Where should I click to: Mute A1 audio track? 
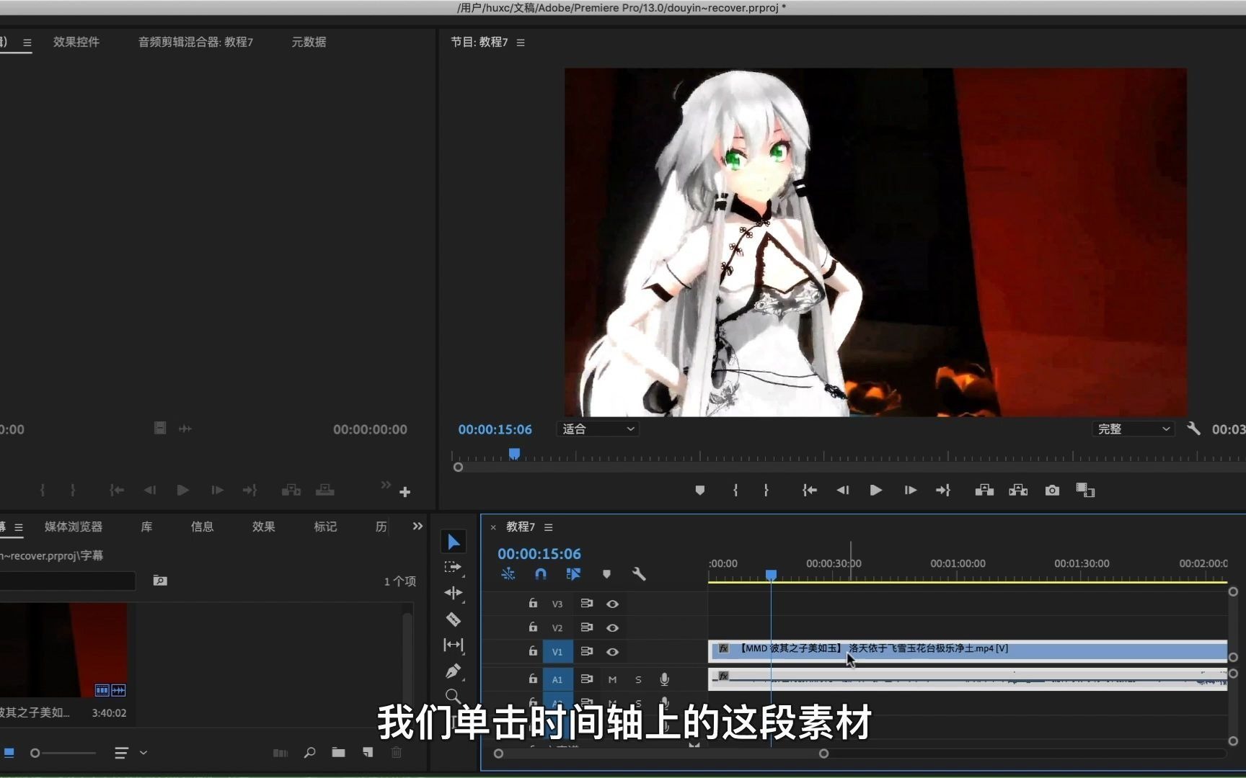coord(612,679)
